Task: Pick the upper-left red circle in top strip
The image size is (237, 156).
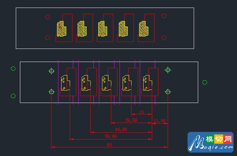Action: pos(48,17)
